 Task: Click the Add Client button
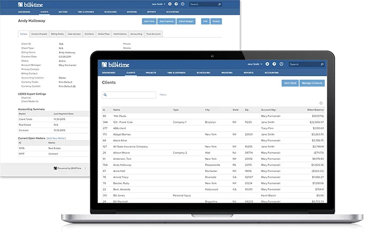[x=290, y=83]
